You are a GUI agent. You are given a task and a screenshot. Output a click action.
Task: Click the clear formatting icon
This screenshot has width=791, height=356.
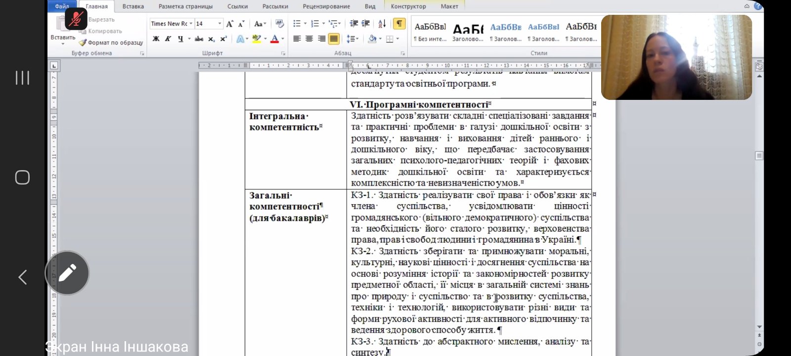(x=279, y=23)
